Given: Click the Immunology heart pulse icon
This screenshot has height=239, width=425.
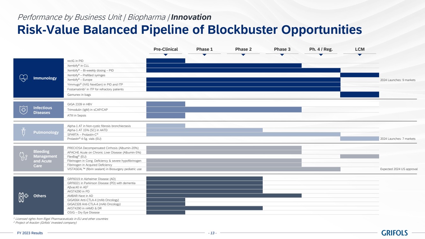Looking at the screenshot, I should (x=23, y=78).
